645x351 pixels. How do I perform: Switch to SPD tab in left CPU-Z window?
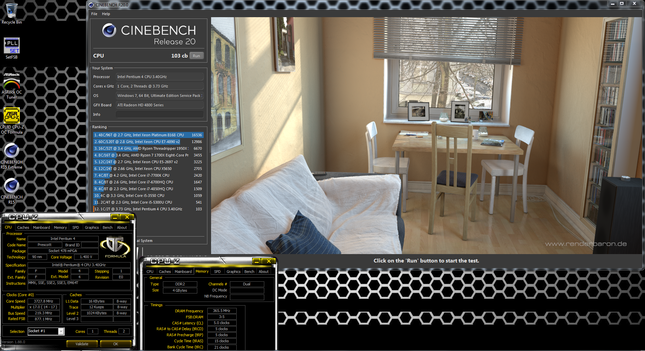pos(76,227)
